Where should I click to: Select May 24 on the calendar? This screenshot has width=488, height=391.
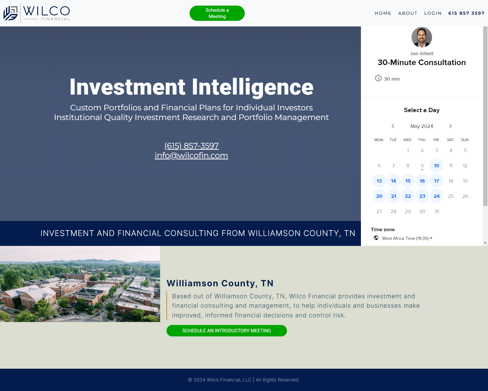click(436, 196)
